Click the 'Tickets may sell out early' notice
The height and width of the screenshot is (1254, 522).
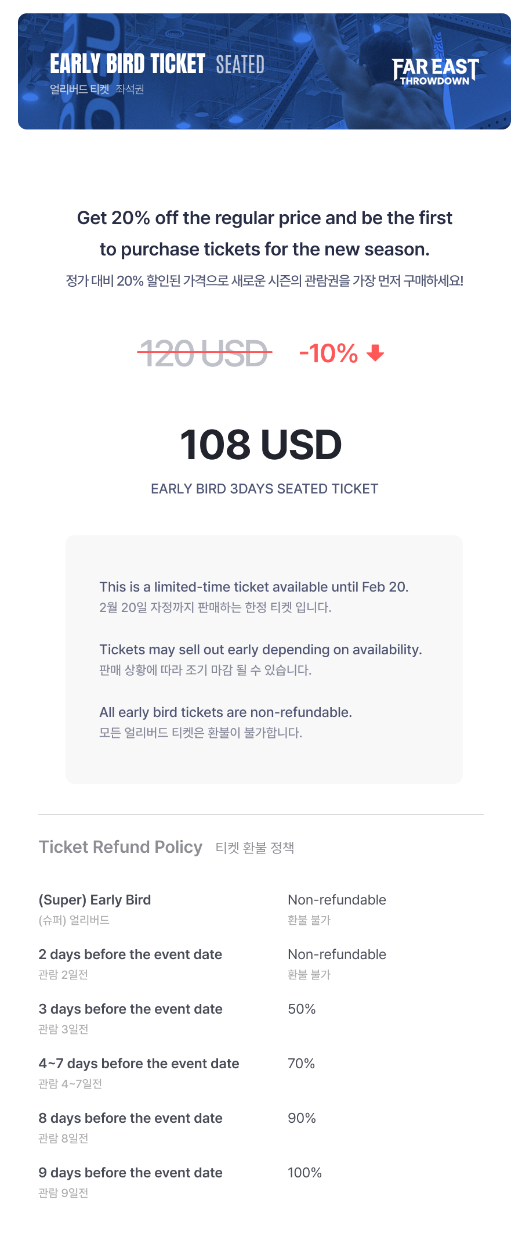click(260, 650)
